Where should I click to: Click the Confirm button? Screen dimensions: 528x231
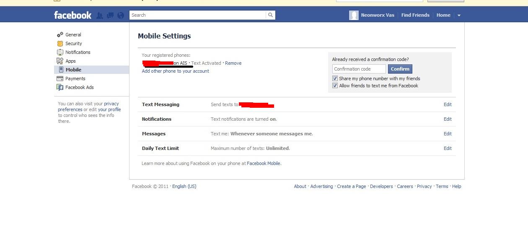(x=400, y=69)
